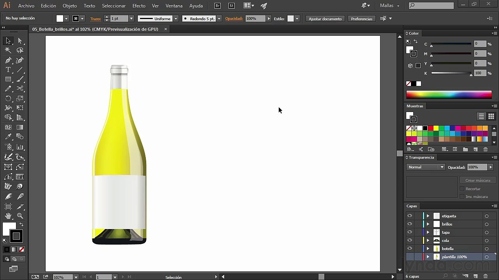Swap fill and stroke in toolbox
This screenshot has width=499, height=280.
tap(21, 224)
